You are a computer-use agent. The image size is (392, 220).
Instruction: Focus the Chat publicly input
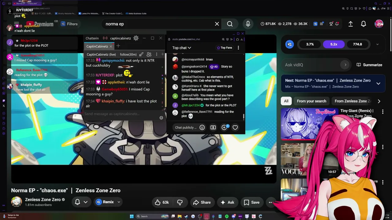186,127
